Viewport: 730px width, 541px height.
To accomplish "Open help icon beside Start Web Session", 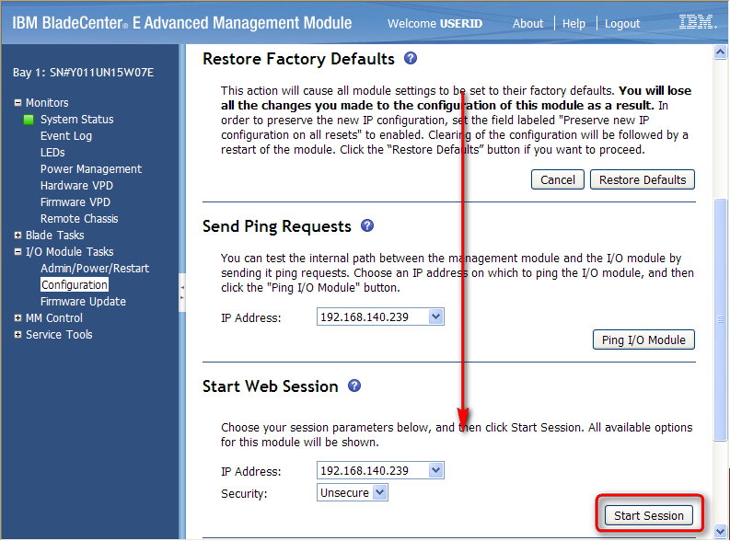I will click(x=354, y=386).
